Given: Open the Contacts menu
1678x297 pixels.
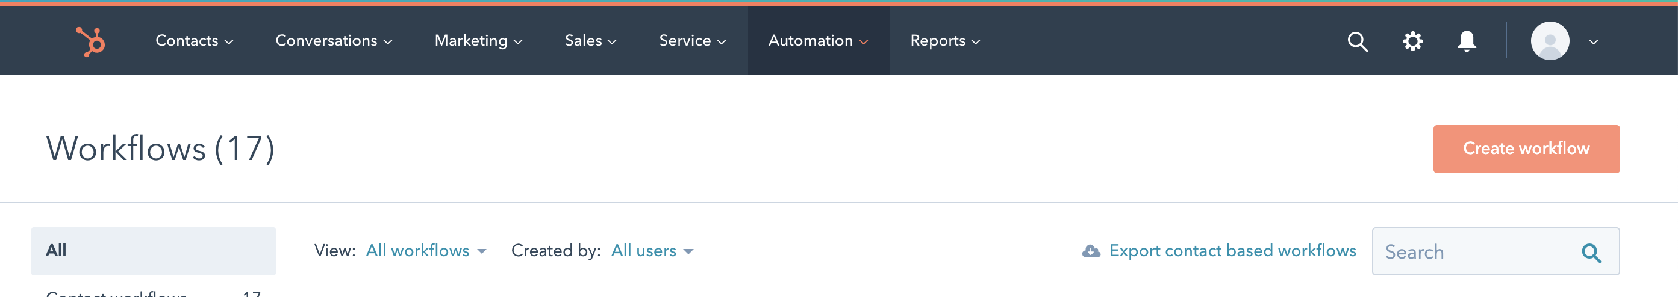Looking at the screenshot, I should point(193,41).
